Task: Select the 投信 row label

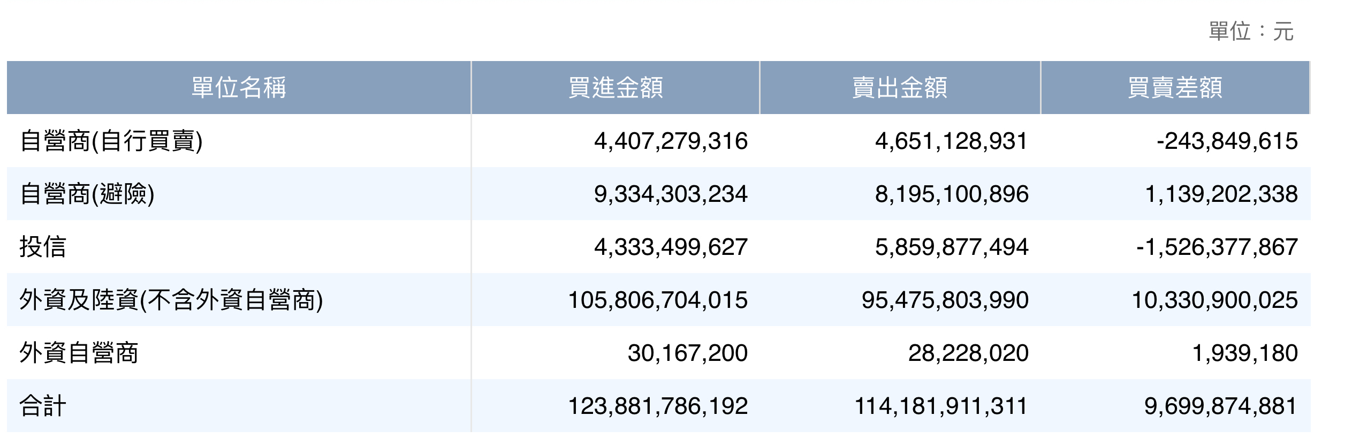Action: 43,247
